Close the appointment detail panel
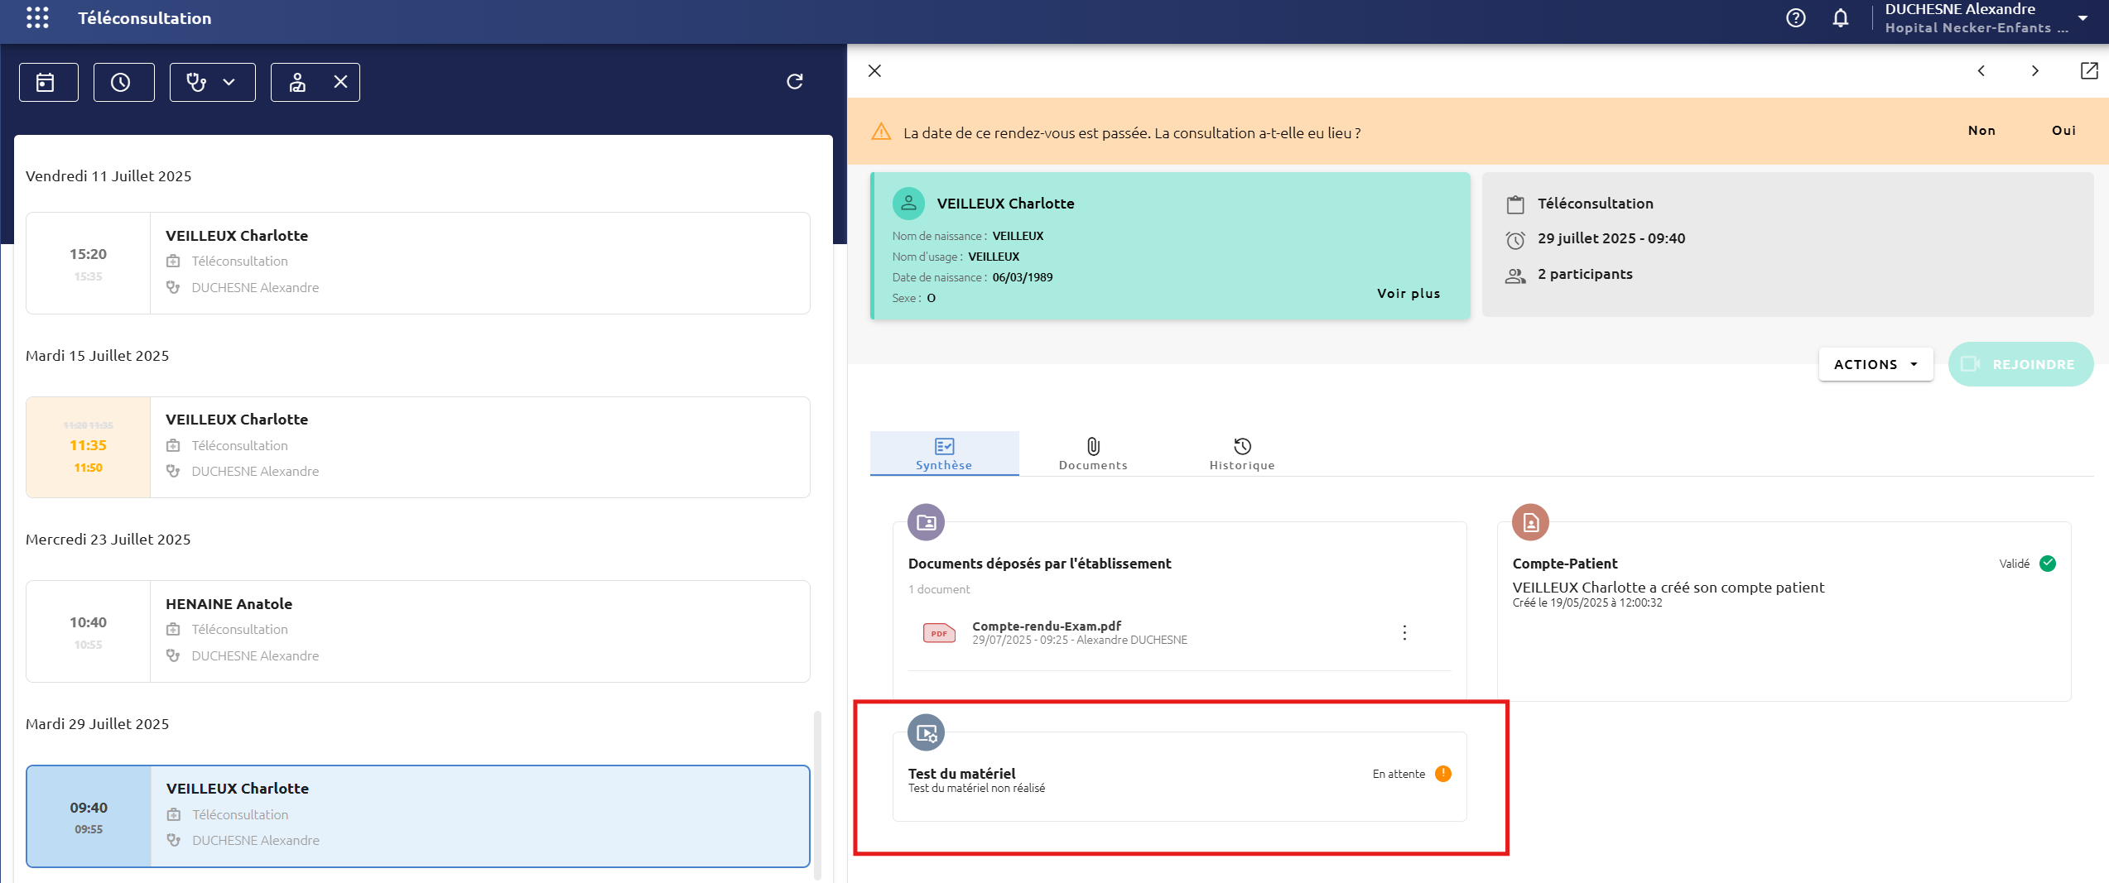 pos(874,70)
